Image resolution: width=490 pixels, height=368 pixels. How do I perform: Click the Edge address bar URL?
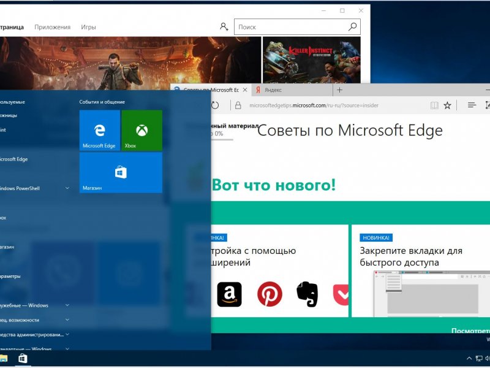click(x=314, y=105)
